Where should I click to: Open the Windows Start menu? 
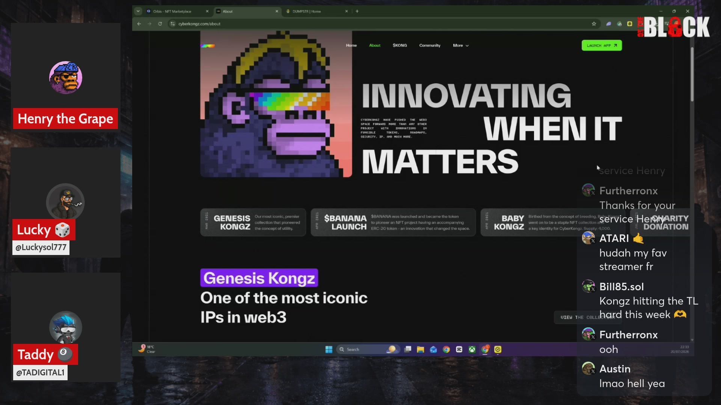pyautogui.click(x=329, y=349)
